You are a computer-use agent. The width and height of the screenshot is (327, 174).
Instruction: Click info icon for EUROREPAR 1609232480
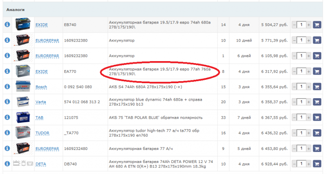(7, 148)
